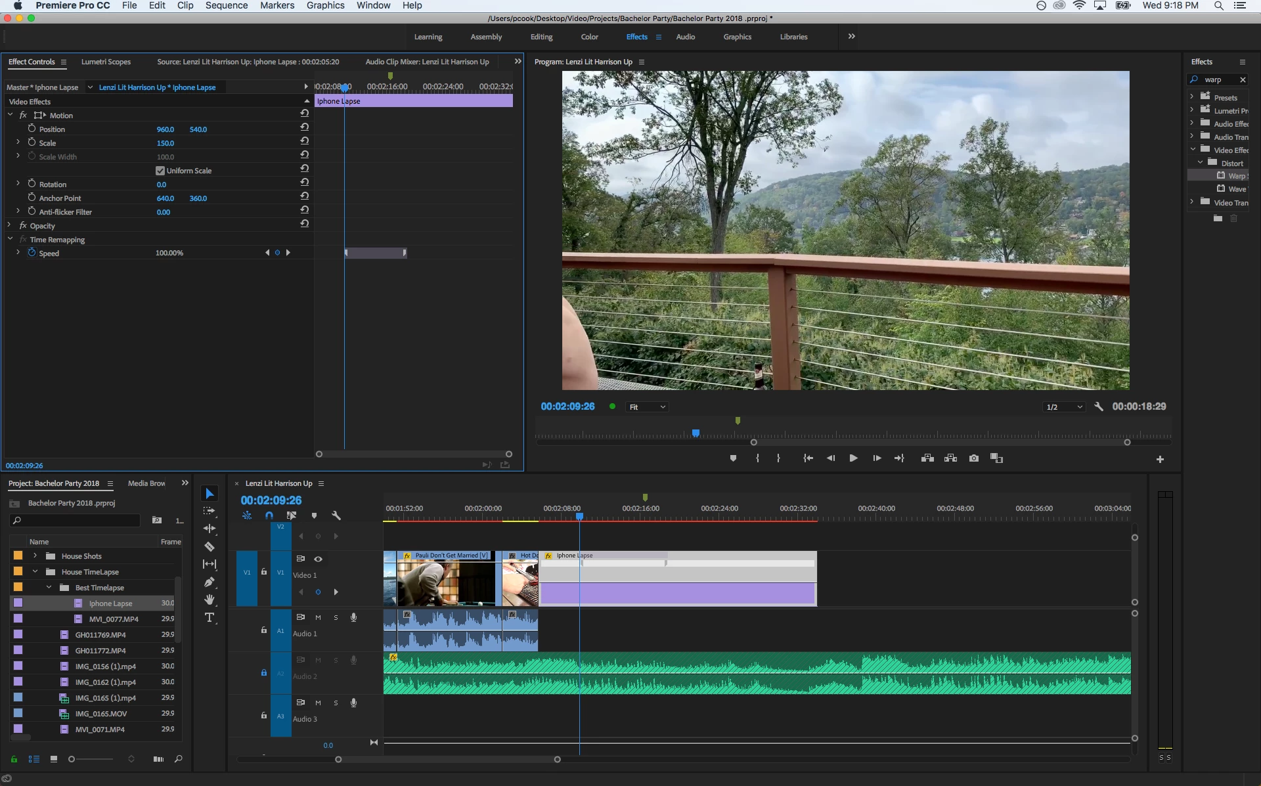Open the Sequence menu

(x=227, y=5)
